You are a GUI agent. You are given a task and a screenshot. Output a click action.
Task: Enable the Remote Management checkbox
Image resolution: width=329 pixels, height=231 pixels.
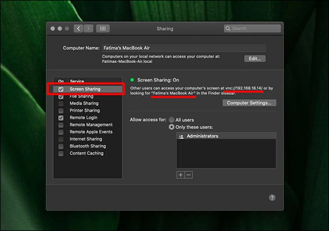[61, 125]
